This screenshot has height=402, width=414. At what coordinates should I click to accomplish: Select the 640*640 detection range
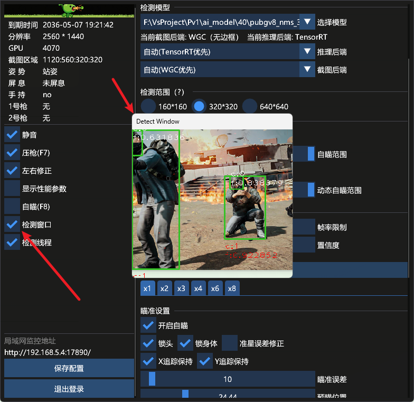249,107
